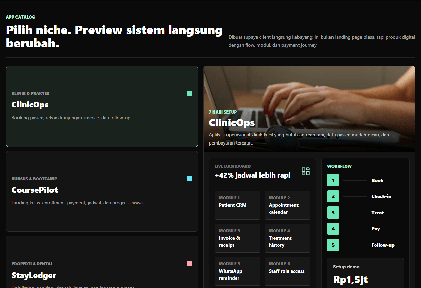Click the ClinicOps title in hero banner

coord(232,123)
